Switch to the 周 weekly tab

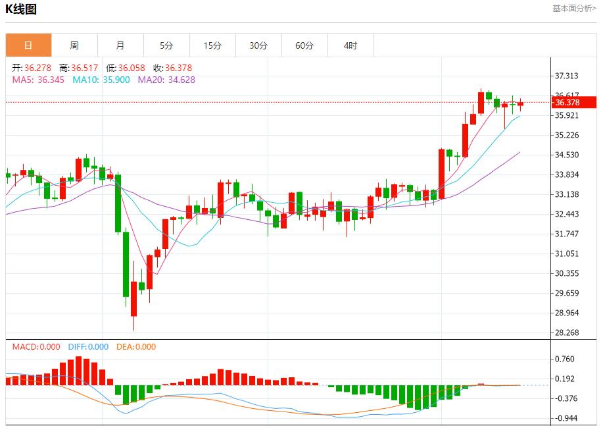[74, 45]
